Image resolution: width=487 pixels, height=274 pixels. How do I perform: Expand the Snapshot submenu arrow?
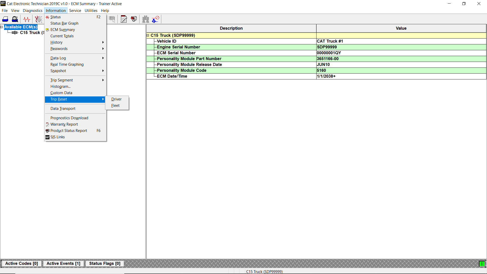click(x=103, y=71)
